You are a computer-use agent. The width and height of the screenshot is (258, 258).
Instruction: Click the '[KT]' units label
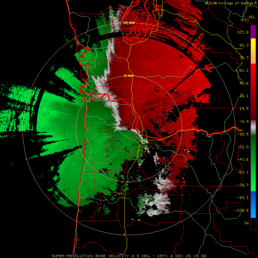[x=245, y=20]
